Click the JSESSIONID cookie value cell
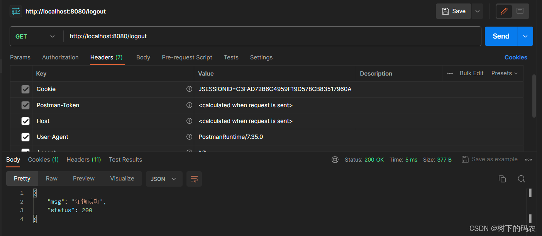Image resolution: width=542 pixels, height=236 pixels. (275, 89)
